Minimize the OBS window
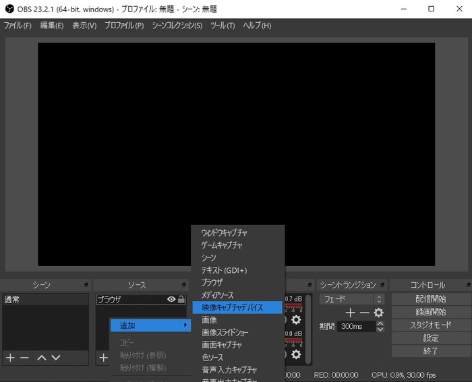Viewport: 472px width, 382px height. coord(404,9)
